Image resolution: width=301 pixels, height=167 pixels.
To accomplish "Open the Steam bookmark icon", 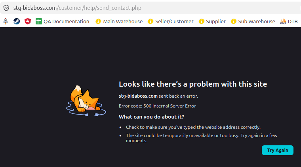I will [x=17, y=21].
